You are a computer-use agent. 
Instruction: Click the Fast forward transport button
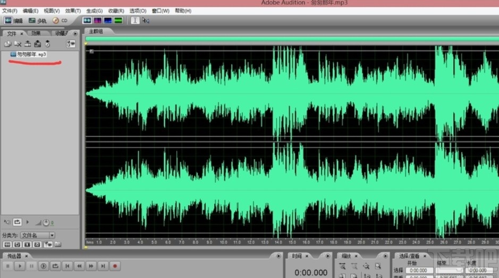(x=91, y=266)
